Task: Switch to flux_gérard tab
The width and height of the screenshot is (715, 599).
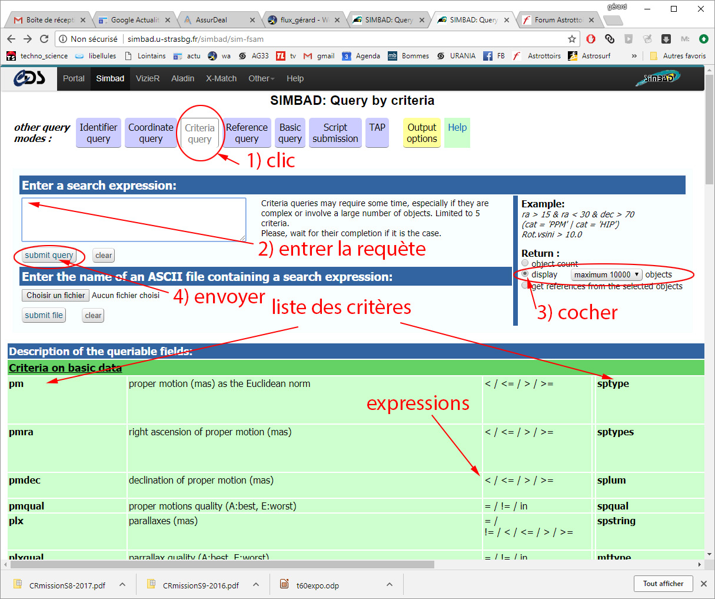Action: pos(304,19)
